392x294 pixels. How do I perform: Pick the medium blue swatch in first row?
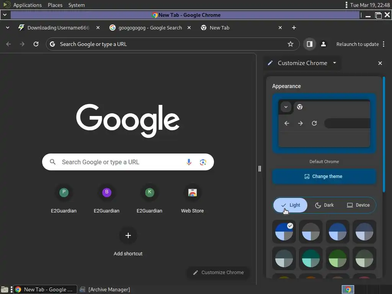tap(338, 232)
